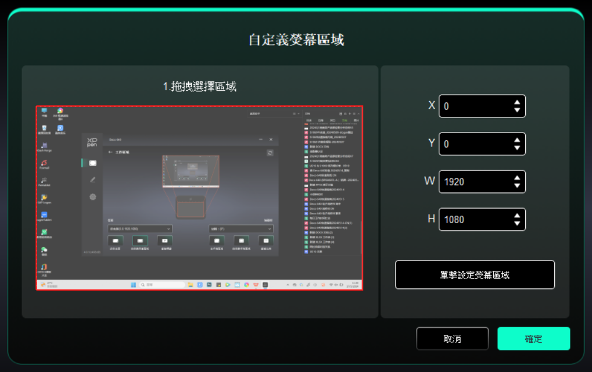
Task: Increase the X value with up arrow
Action: 517,102
